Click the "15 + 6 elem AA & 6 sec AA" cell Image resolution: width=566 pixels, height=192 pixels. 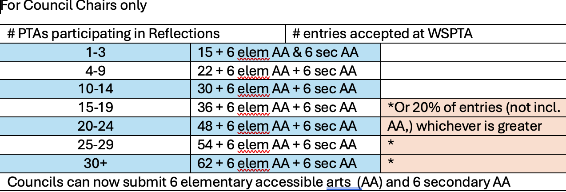(x=278, y=52)
